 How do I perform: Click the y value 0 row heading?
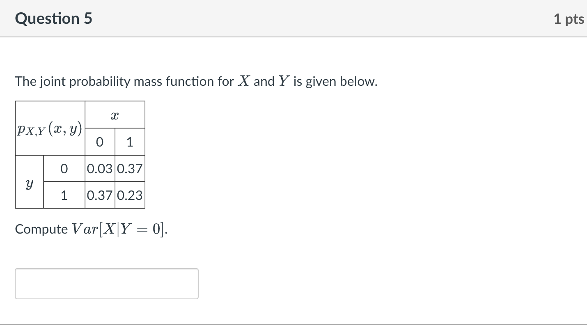[x=64, y=168]
